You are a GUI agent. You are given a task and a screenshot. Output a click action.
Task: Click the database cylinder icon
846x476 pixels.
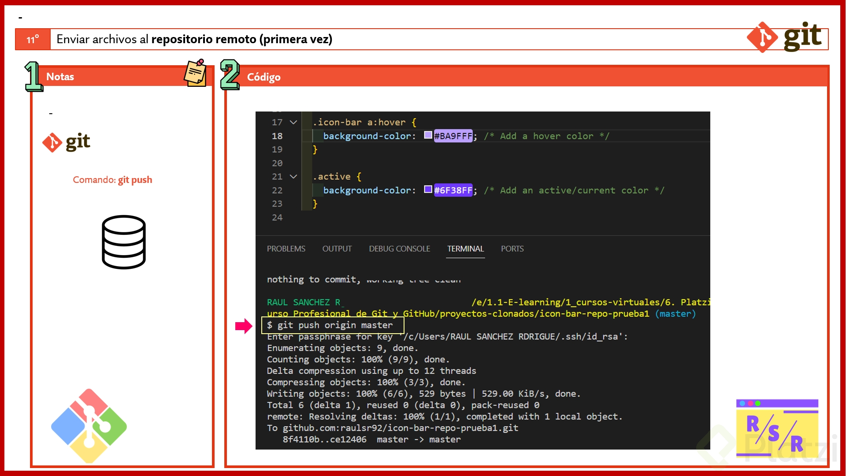[123, 242]
